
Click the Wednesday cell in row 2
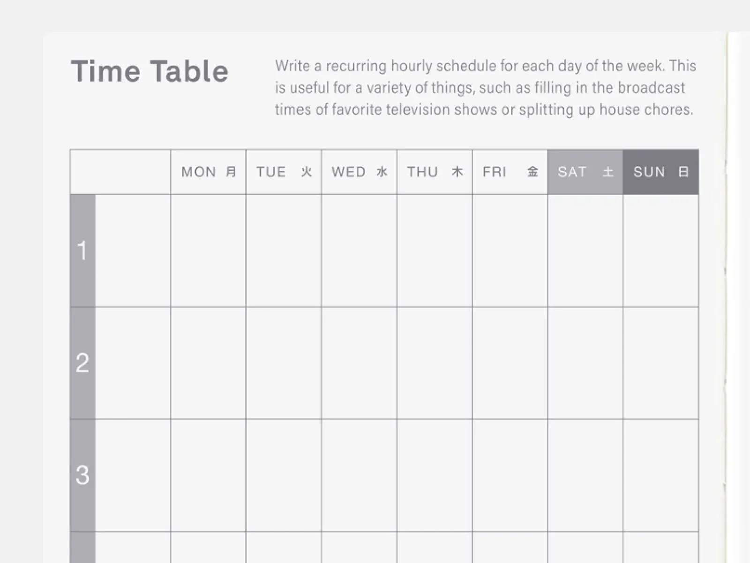point(359,363)
